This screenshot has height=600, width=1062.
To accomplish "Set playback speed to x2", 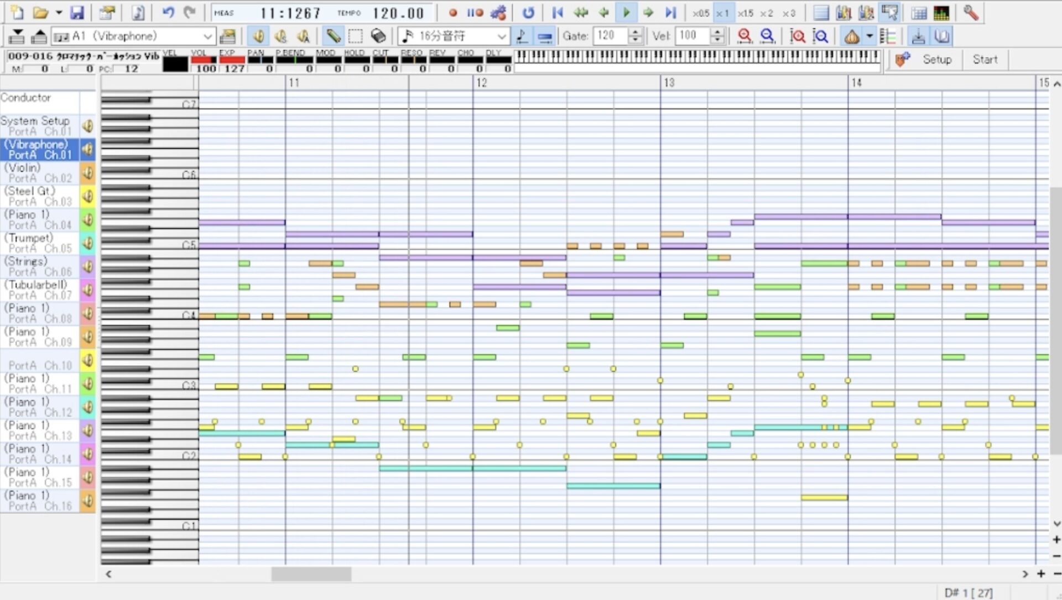I will pyautogui.click(x=766, y=13).
